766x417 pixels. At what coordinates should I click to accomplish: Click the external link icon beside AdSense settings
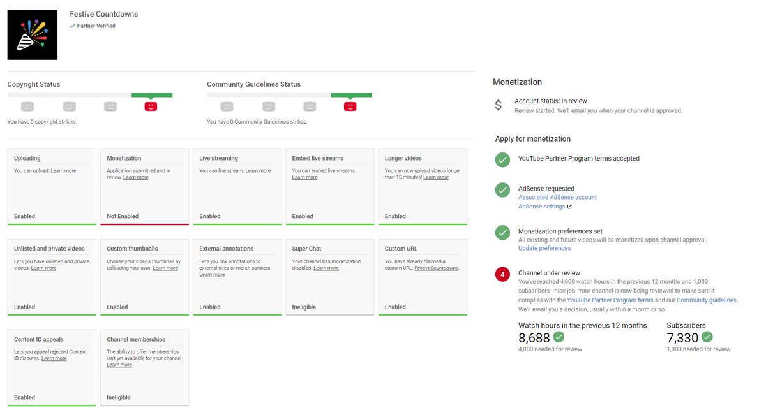[569, 207]
